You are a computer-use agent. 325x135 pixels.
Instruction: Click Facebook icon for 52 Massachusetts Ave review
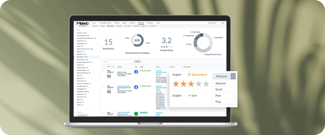[136, 87]
